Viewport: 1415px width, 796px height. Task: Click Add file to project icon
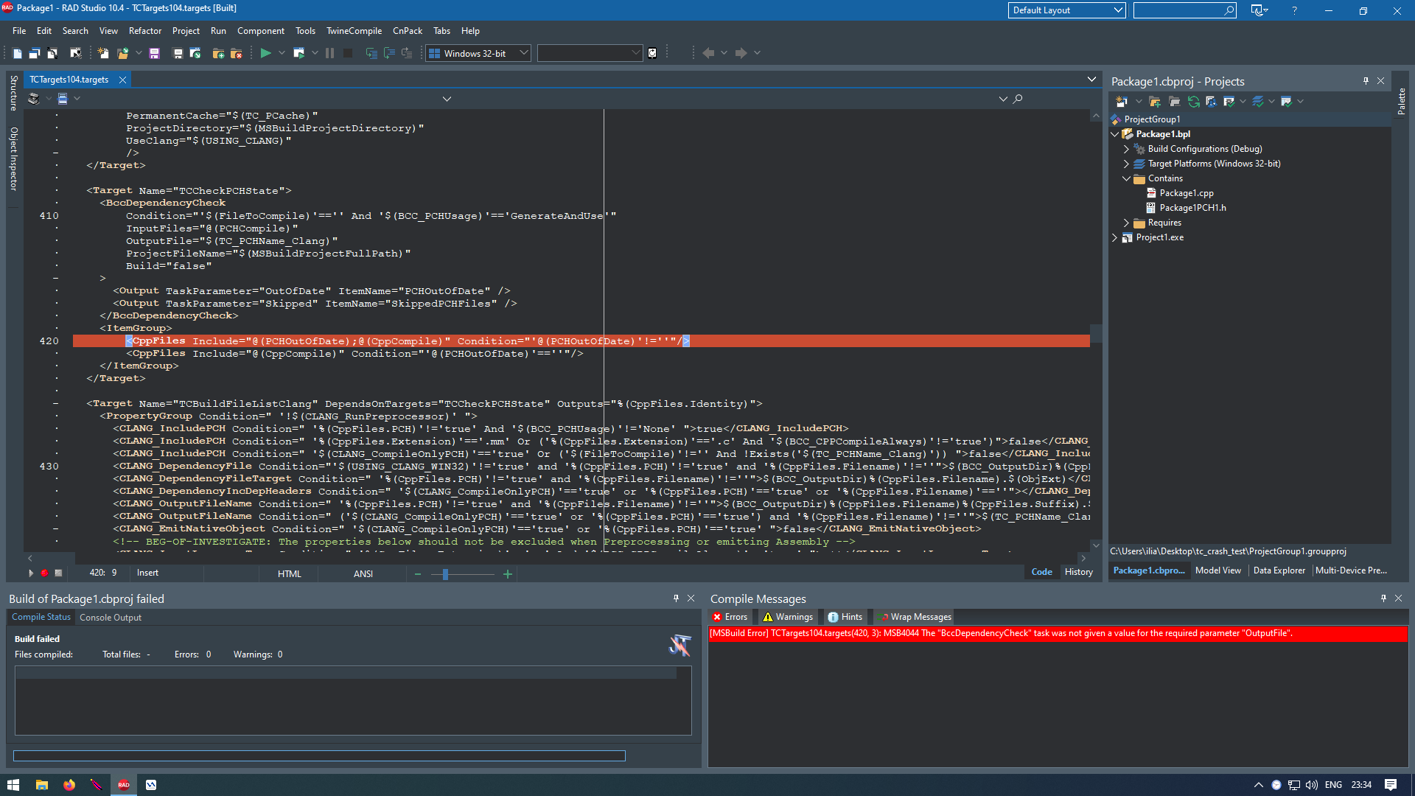[x=218, y=53]
